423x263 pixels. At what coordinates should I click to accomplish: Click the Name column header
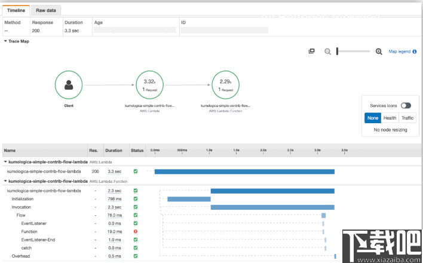coord(10,151)
